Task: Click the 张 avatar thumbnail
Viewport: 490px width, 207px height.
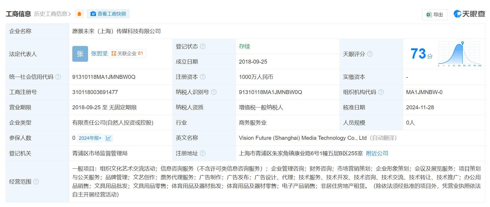Action: point(80,54)
